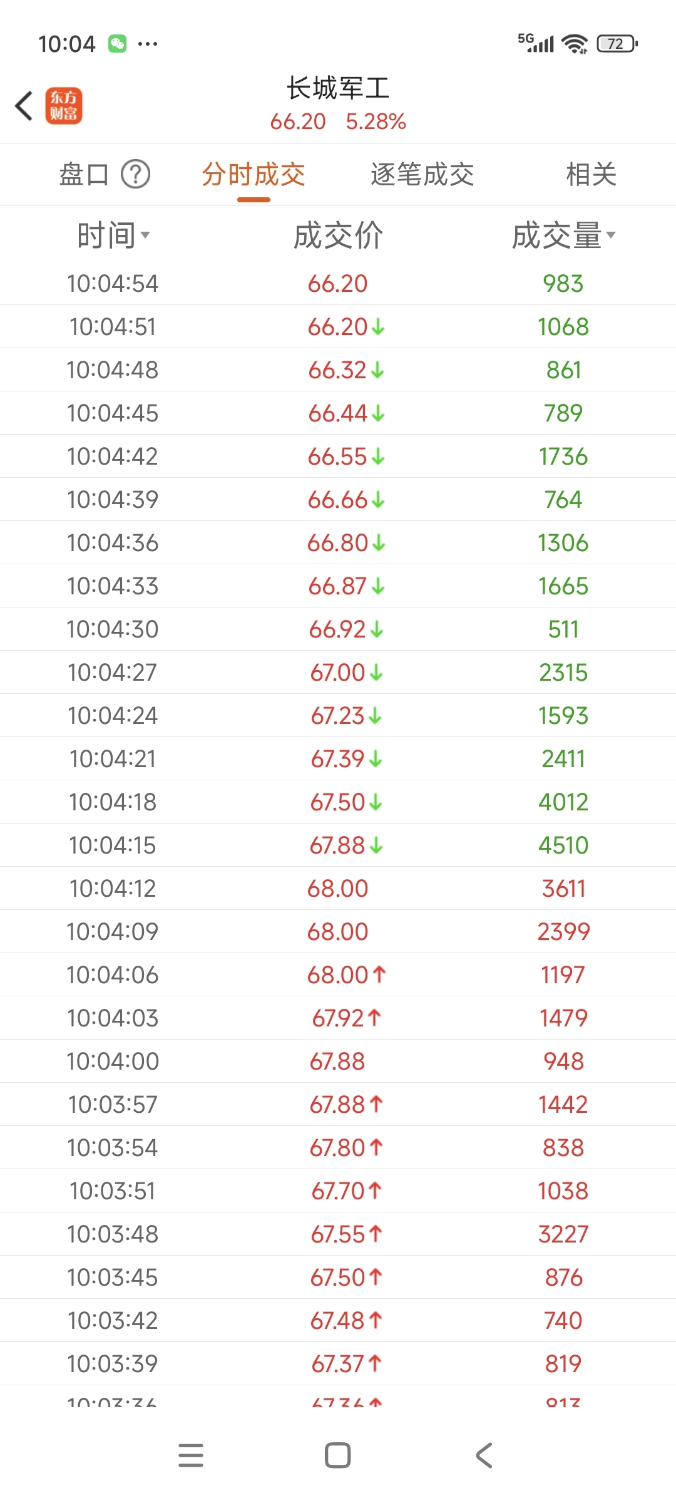
Task: Sort by 时间 column dropdown arrow
Action: 145,235
